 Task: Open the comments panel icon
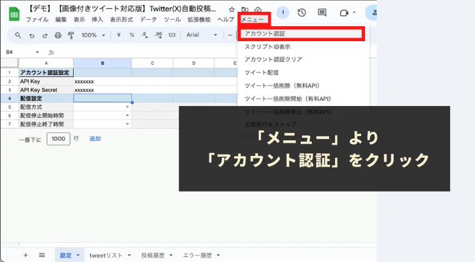pos(322,12)
